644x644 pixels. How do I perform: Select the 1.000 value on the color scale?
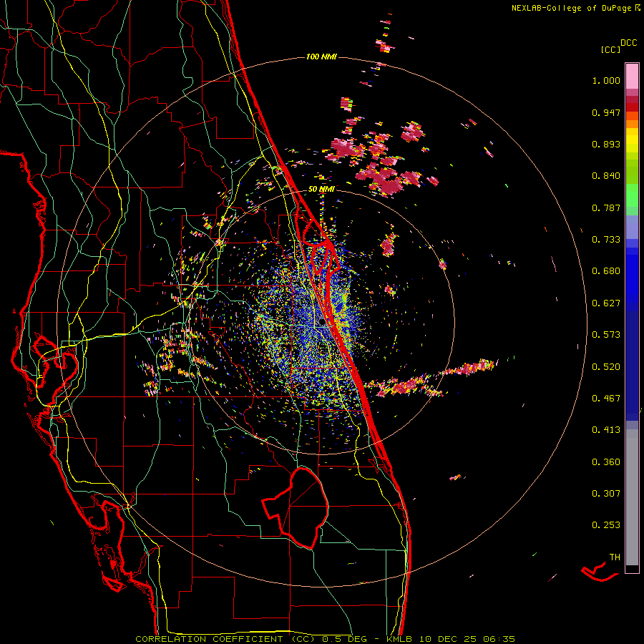pyautogui.click(x=606, y=80)
